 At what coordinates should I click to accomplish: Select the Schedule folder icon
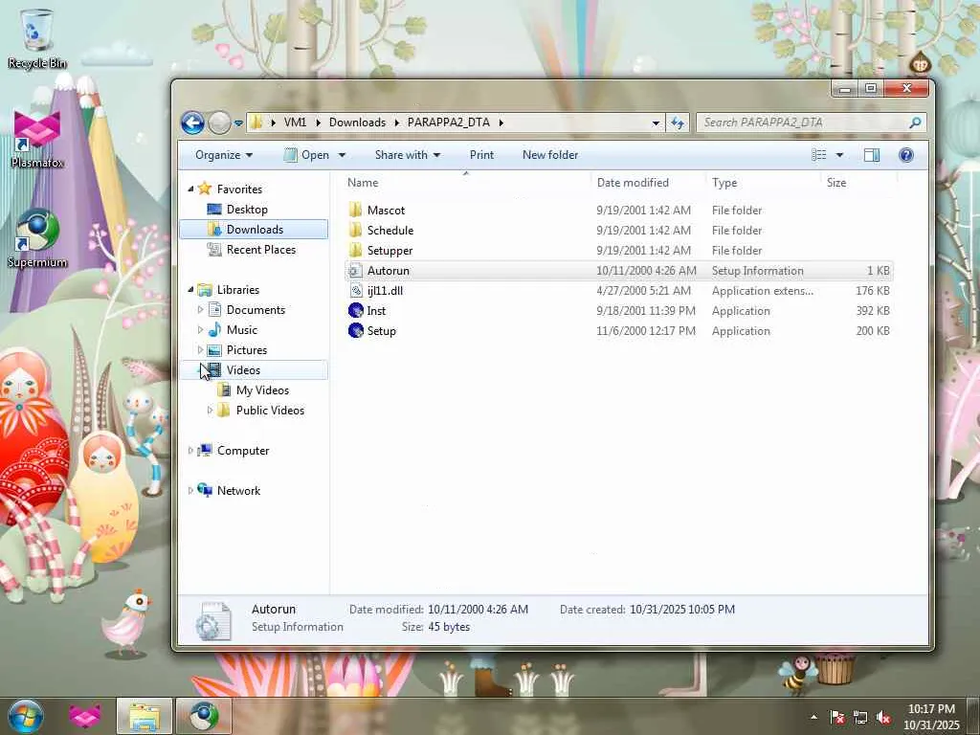point(356,230)
